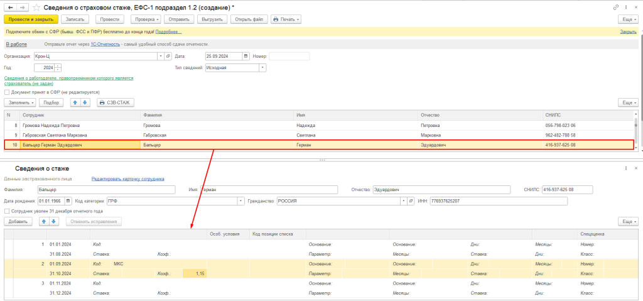Image resolution: width=643 pixels, height=301 pixels.
Task: Open the Организация record with open icon
Action: pos(168,56)
